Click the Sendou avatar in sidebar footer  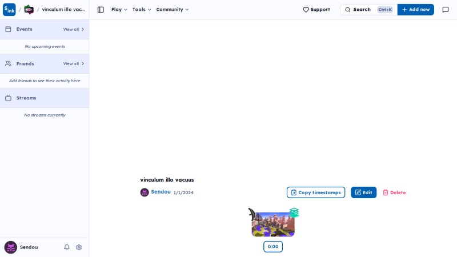point(10,247)
